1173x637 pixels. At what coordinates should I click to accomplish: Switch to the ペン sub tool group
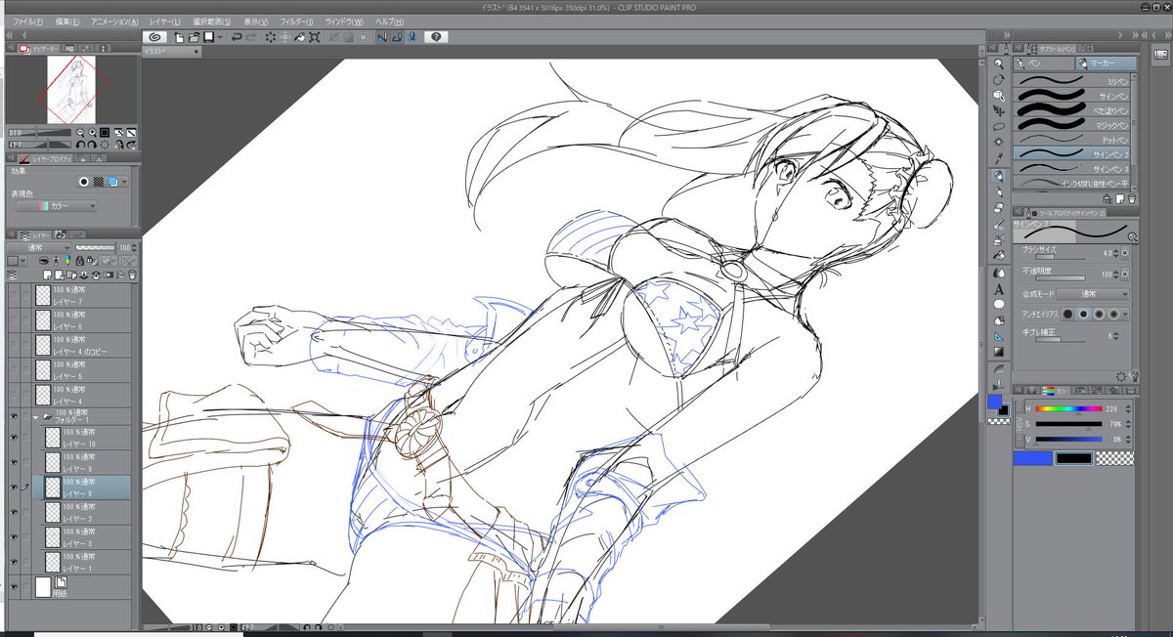pos(1043,63)
